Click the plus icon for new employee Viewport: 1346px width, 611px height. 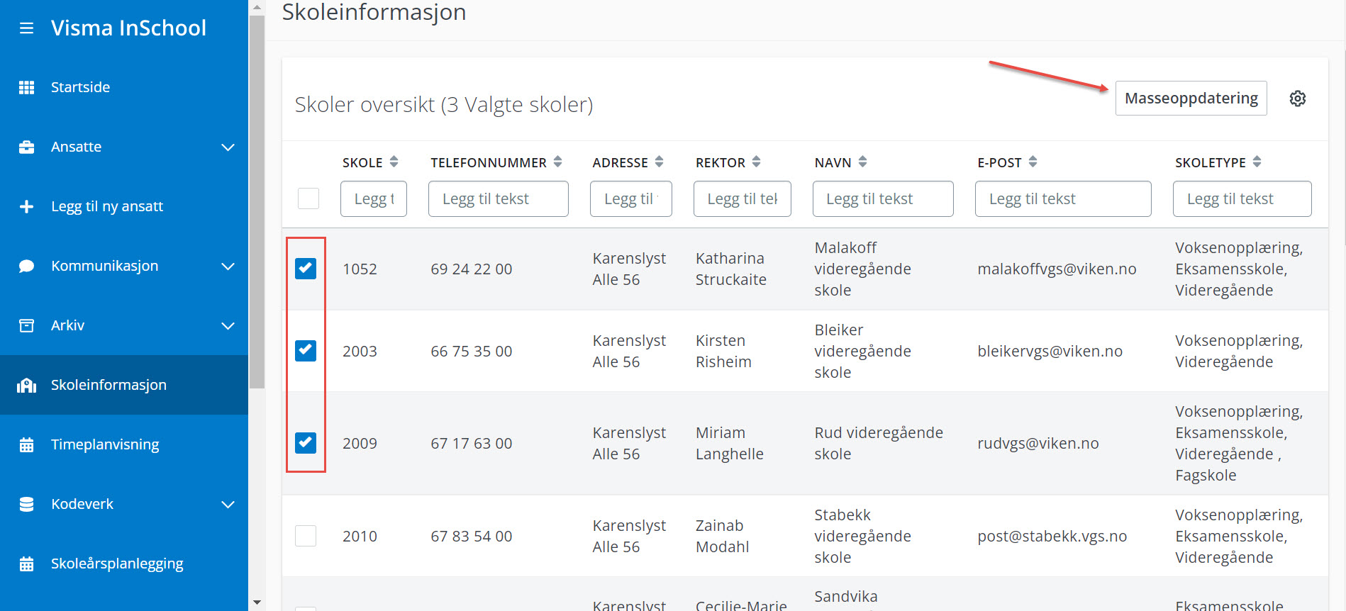(x=26, y=206)
